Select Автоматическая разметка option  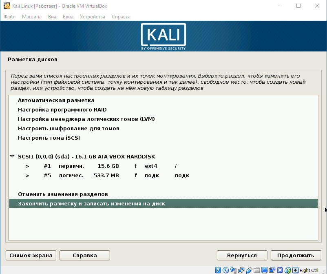(x=56, y=100)
